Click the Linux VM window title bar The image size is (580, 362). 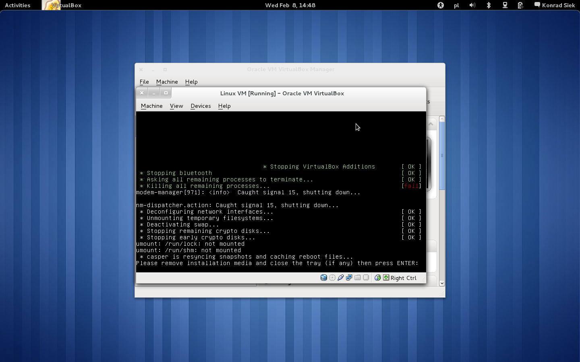pyautogui.click(x=282, y=93)
